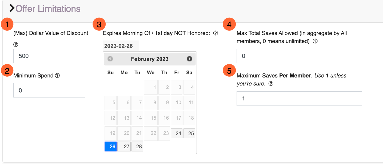Focus the Minimum Spend input field
Screen dimensions: 383x164
pos(49,90)
